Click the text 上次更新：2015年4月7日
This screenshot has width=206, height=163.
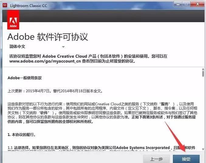pos(29,91)
